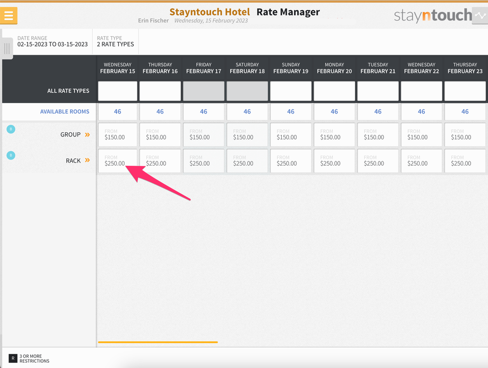Click the Saturday February 18 column header

point(247,68)
